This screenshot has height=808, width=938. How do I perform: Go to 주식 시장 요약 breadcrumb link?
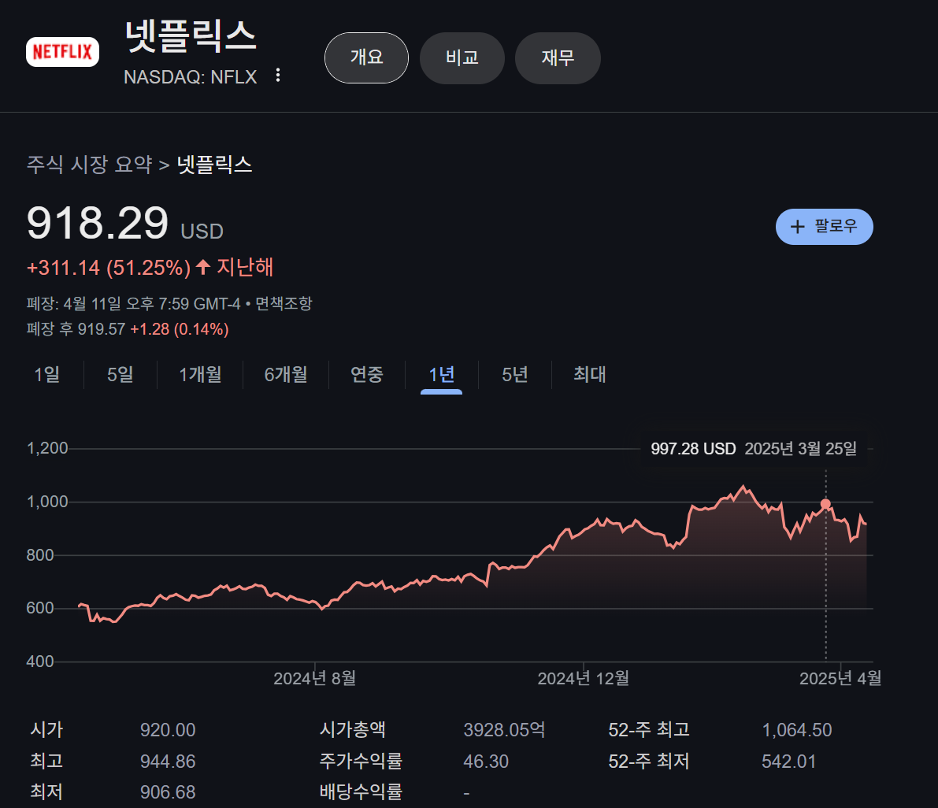[90, 165]
